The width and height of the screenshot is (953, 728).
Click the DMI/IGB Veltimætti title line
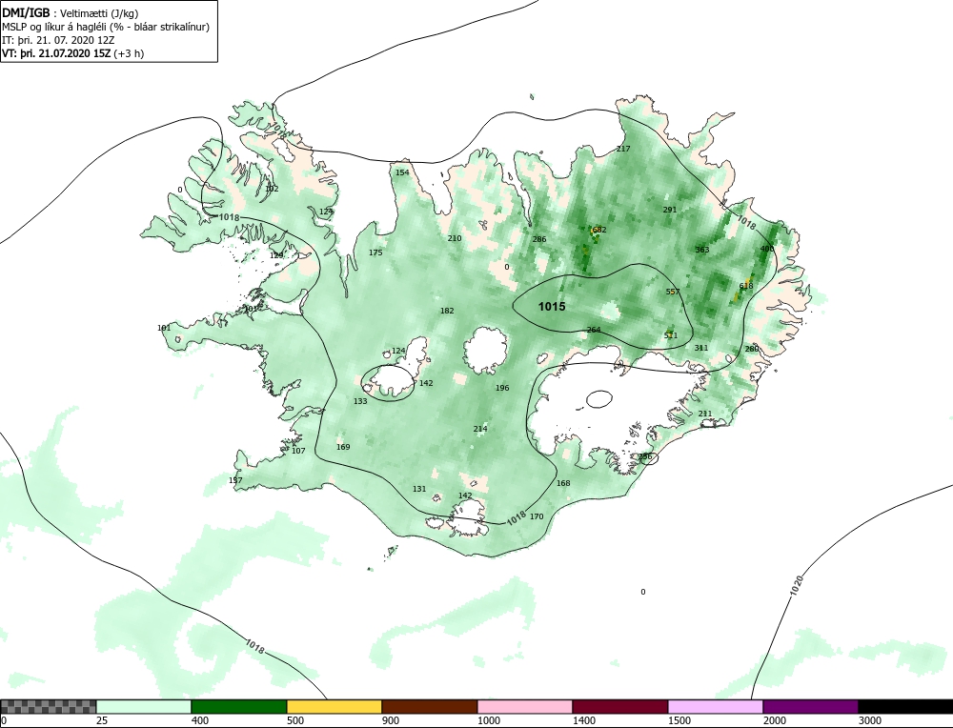pos(71,14)
